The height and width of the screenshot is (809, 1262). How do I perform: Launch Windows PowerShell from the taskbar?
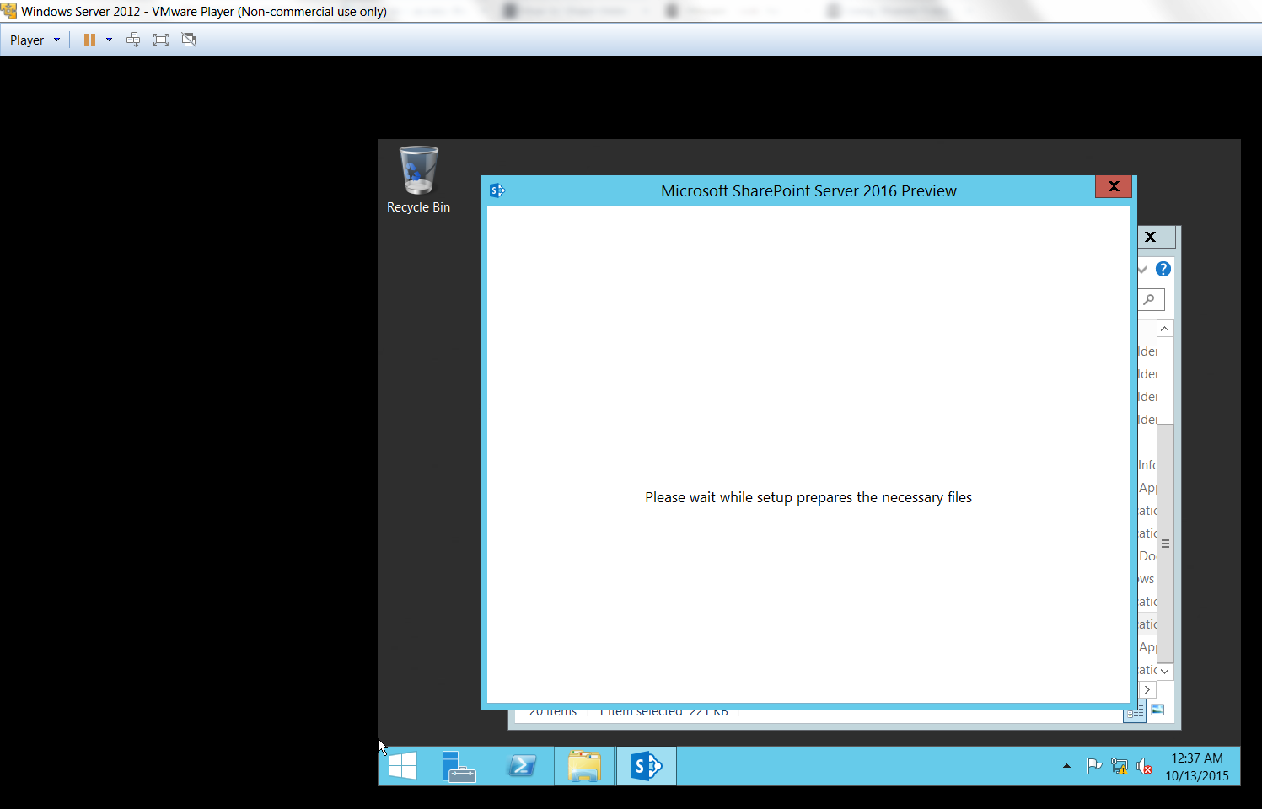pyautogui.click(x=522, y=766)
